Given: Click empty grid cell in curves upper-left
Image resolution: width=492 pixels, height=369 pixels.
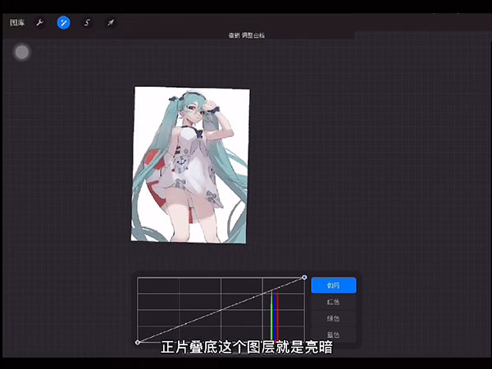Looking at the screenshot, I should (x=158, y=285).
